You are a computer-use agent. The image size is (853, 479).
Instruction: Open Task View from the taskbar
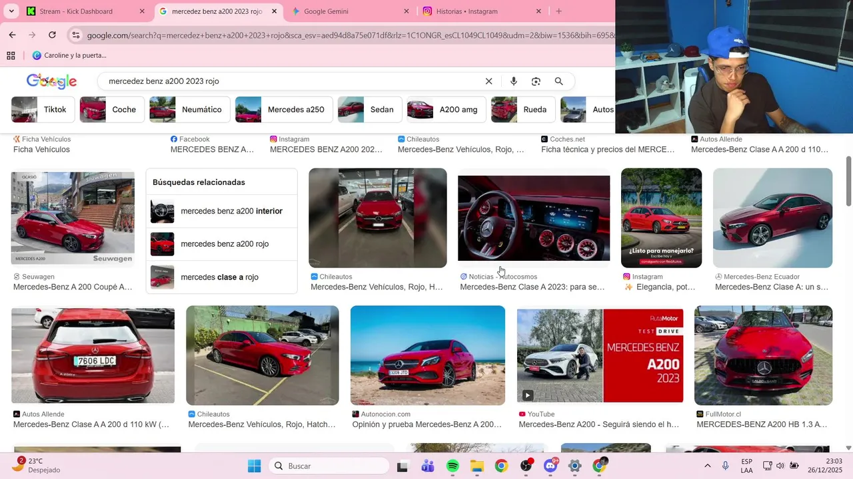click(x=402, y=466)
